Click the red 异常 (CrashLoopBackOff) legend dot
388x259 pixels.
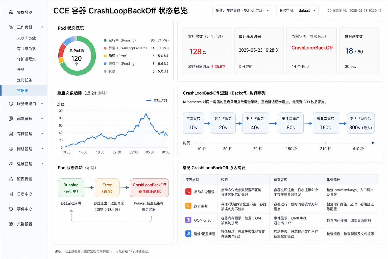105,48
